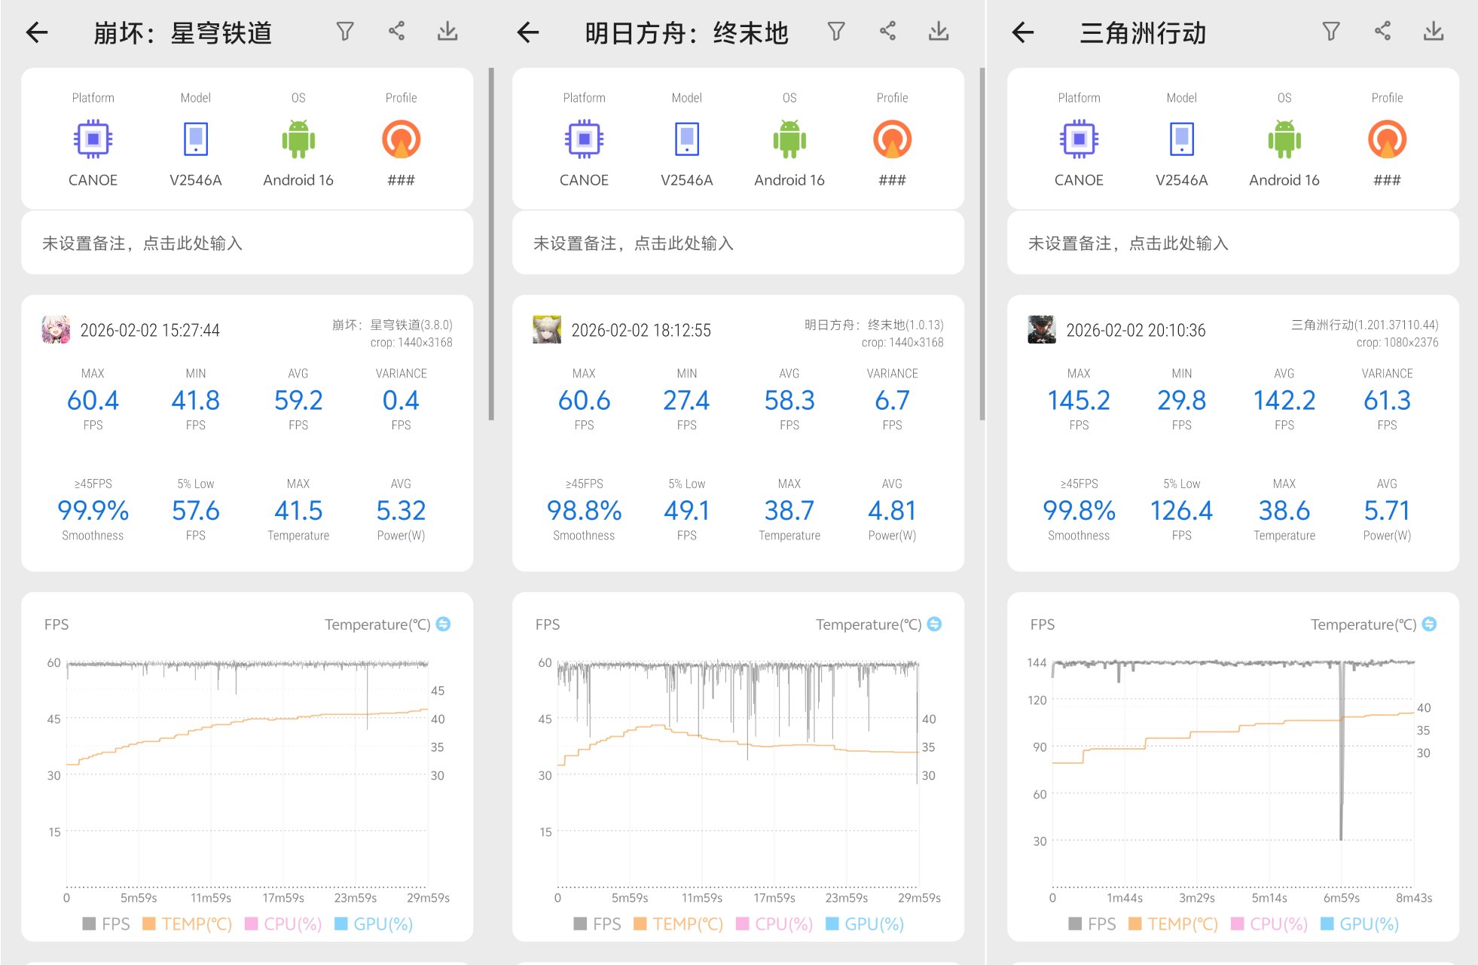Click CANOE platform chip icon in first panel
This screenshot has width=1478, height=965.
point(93,139)
